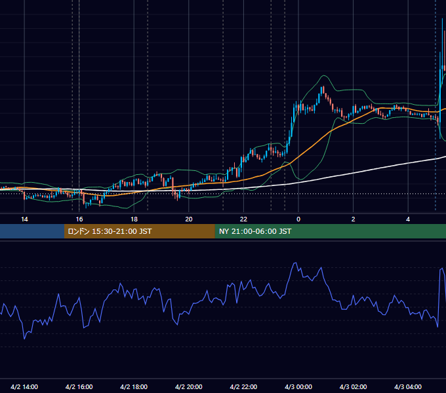Image resolution: width=446 pixels, height=393 pixels.
Task: Click the 4/2 16:00 date label
Action: pos(79,386)
